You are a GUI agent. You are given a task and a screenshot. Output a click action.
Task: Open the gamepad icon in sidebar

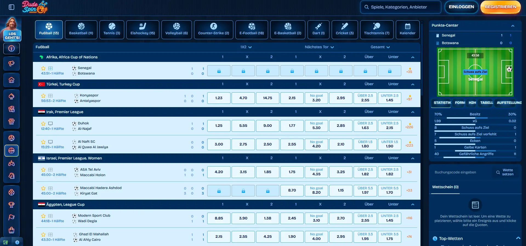click(x=12, y=164)
